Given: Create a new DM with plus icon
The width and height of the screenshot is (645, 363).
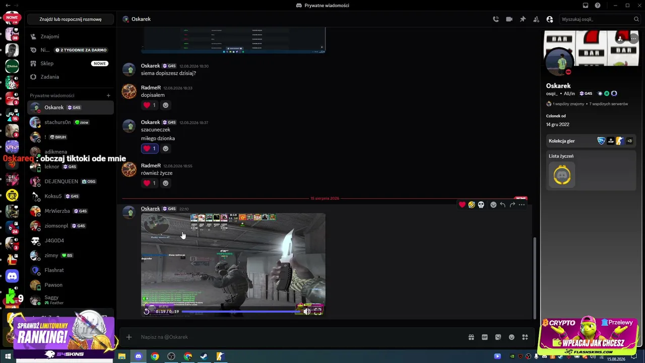Looking at the screenshot, I should (108, 95).
